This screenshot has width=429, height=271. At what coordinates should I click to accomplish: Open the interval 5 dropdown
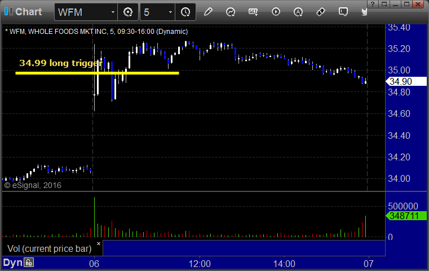170,12
